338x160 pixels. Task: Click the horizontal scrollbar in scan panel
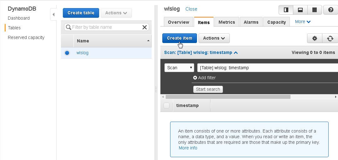coord(228,97)
